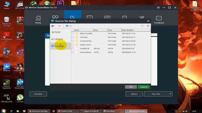Open the uTorrent desktop icon

(20, 98)
